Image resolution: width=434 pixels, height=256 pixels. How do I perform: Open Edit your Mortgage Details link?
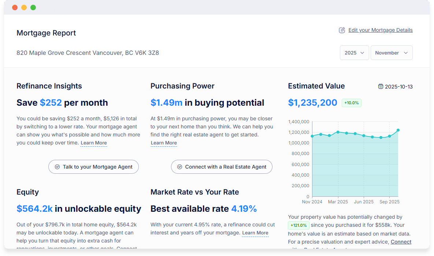pos(380,30)
